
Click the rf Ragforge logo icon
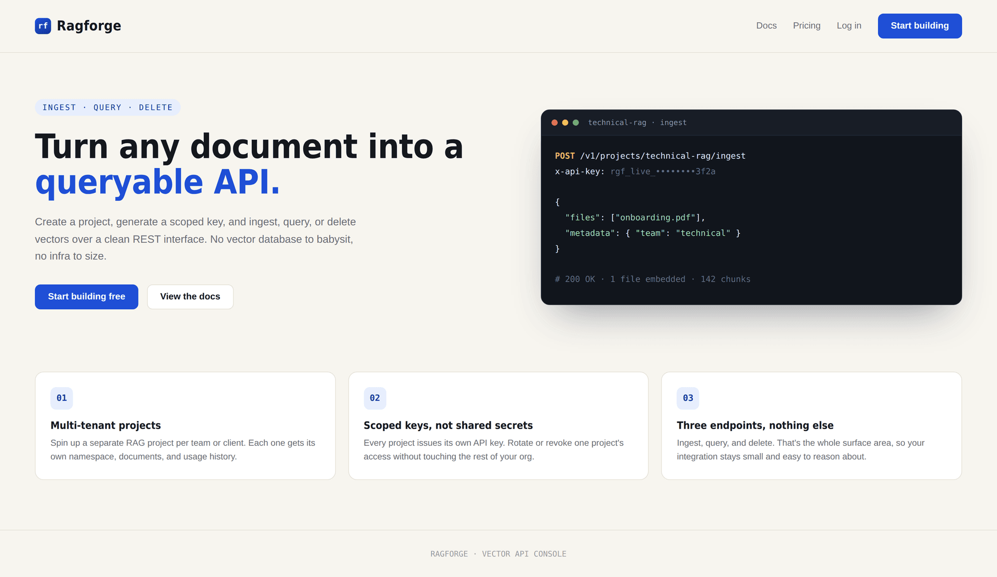point(43,26)
